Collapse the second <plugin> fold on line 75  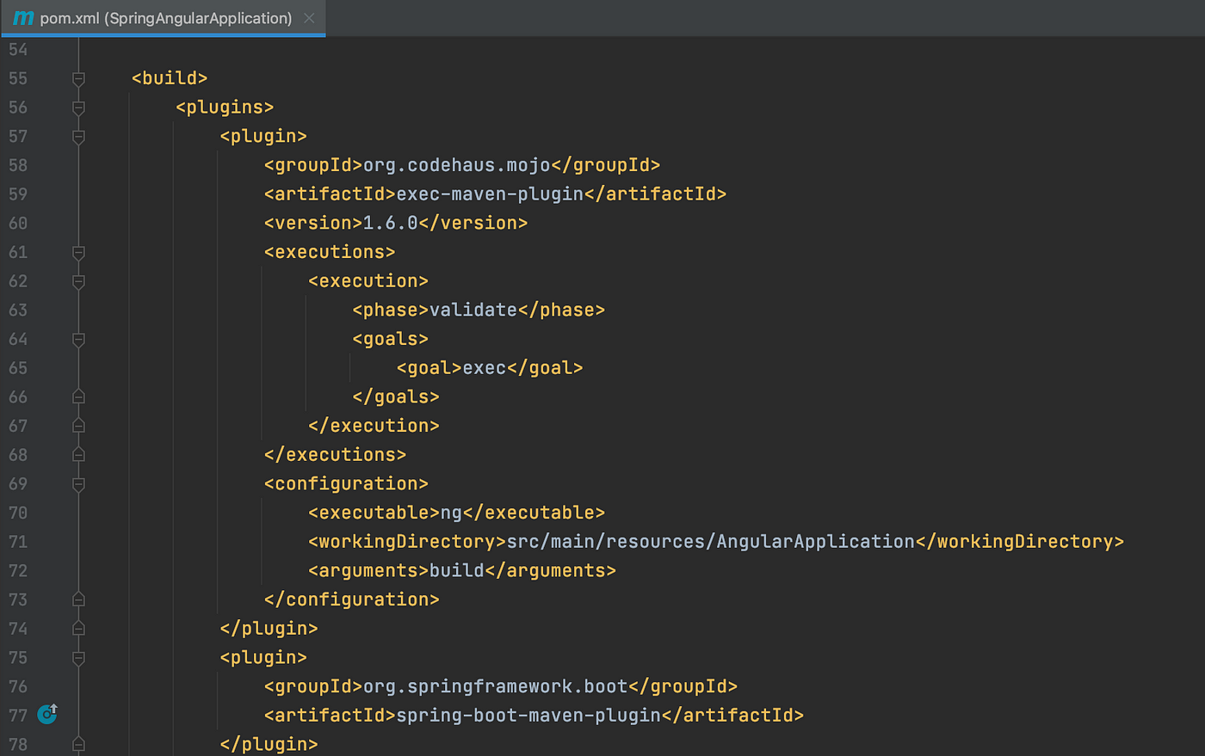click(x=78, y=658)
